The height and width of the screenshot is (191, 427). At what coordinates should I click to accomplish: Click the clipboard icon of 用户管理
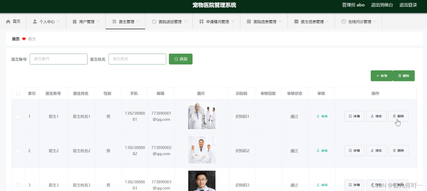coord(74,22)
